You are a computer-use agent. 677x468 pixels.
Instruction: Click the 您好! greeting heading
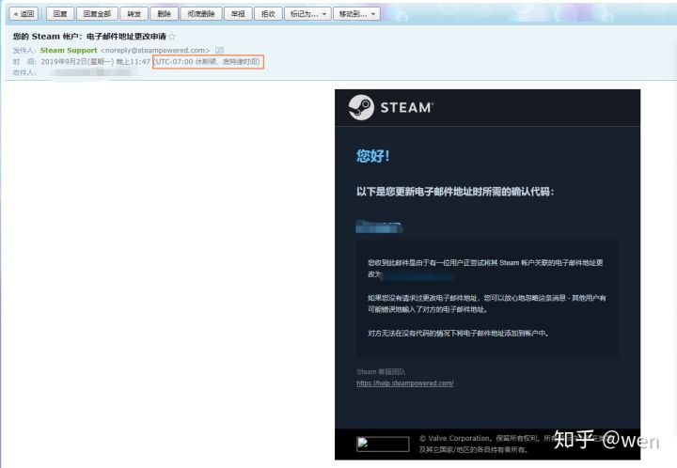[x=373, y=156]
